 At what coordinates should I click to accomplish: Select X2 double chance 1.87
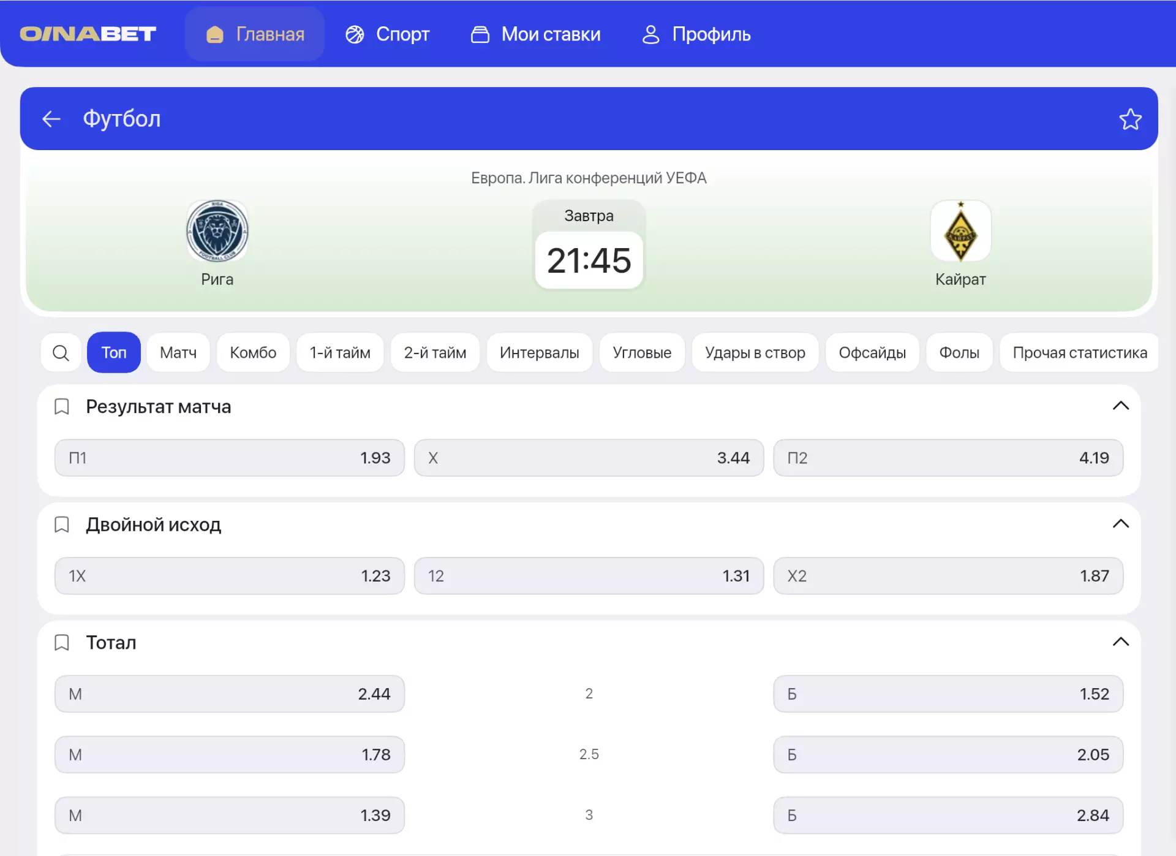[948, 576]
